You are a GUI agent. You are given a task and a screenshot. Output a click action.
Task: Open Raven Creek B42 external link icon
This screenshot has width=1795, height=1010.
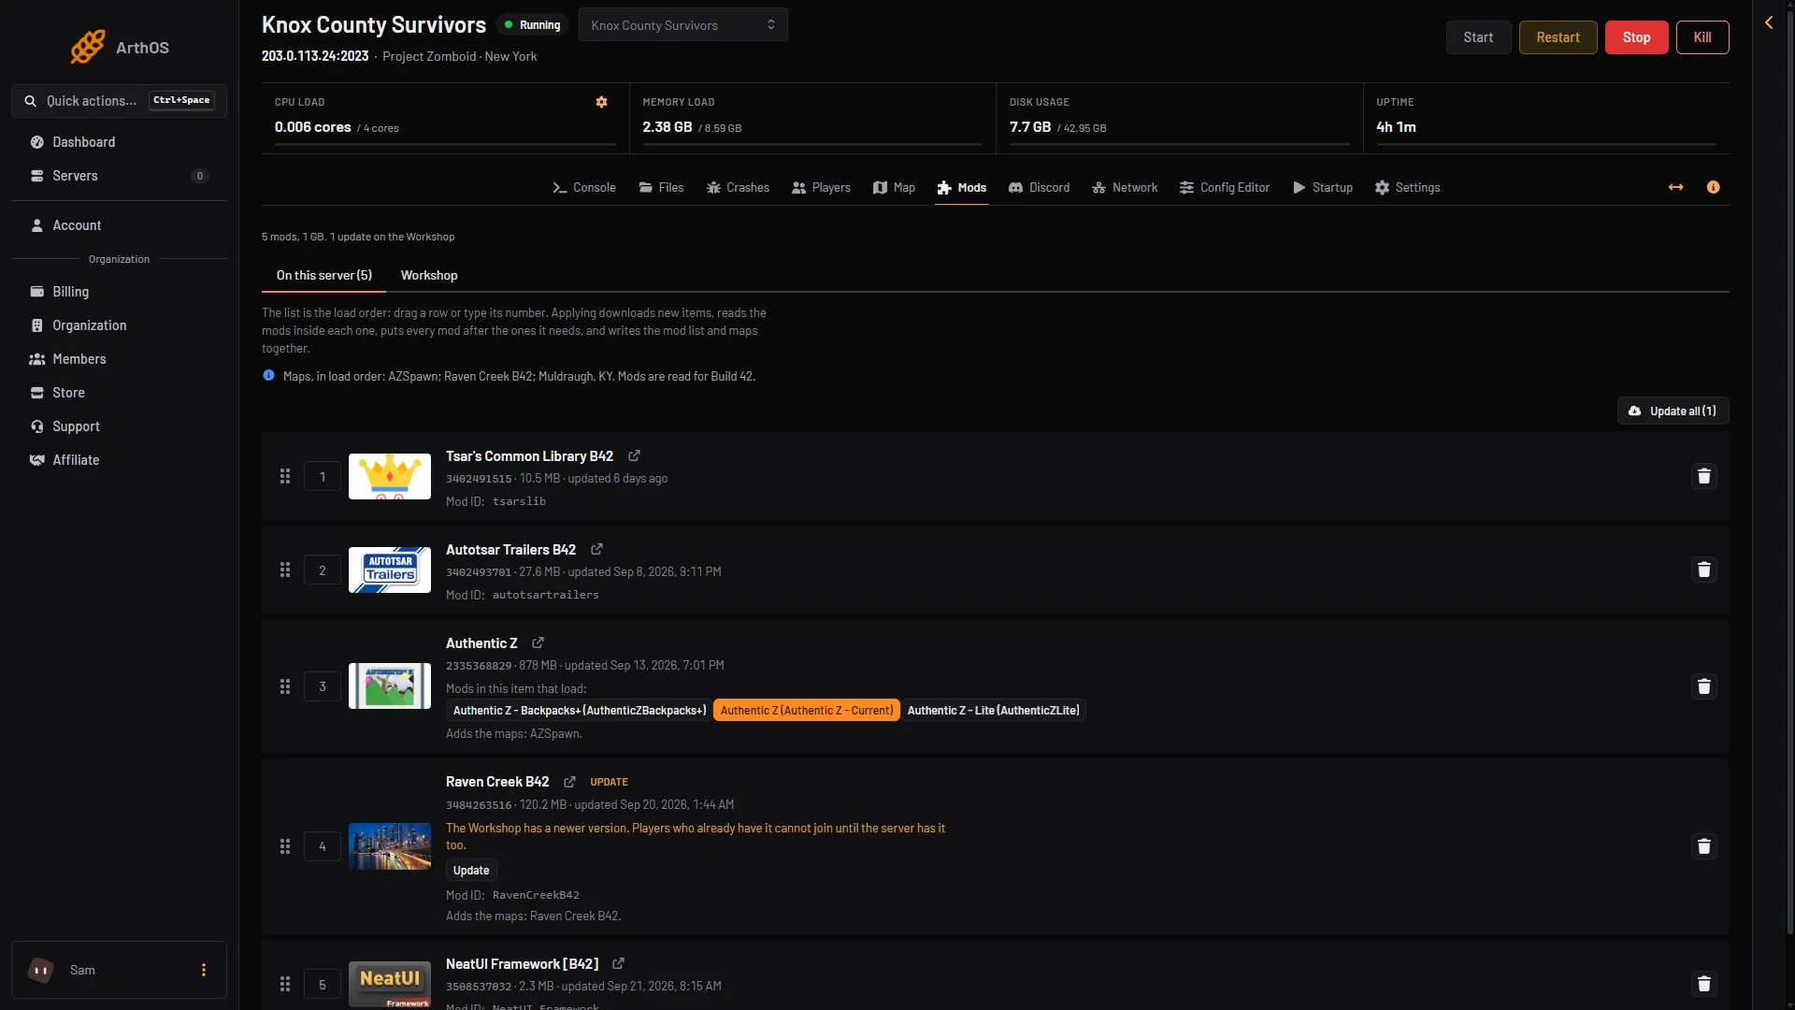point(569,782)
